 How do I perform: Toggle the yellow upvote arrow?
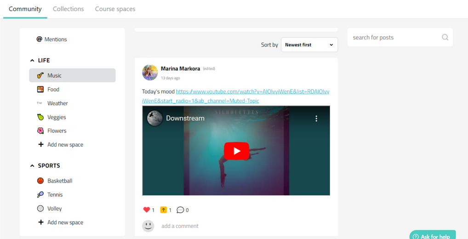pos(163,210)
